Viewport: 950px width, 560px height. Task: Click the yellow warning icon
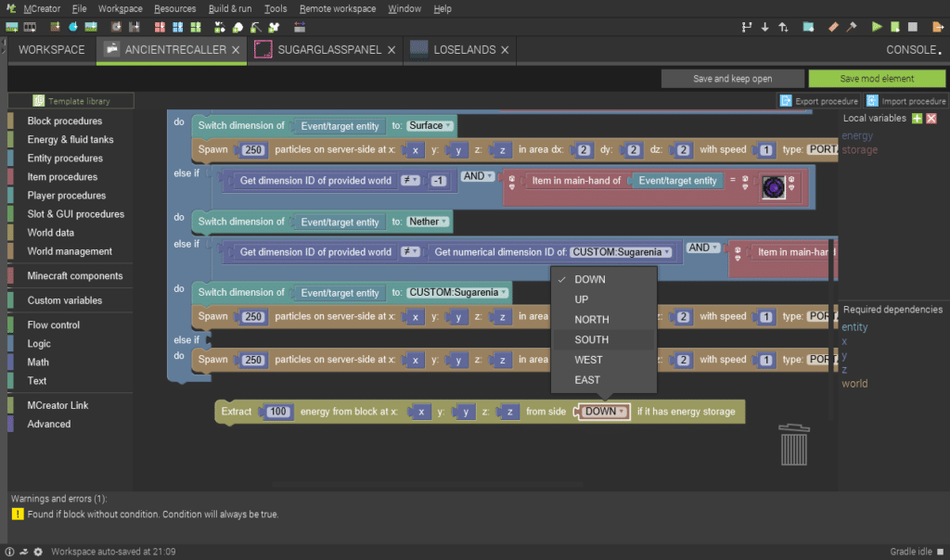point(18,514)
